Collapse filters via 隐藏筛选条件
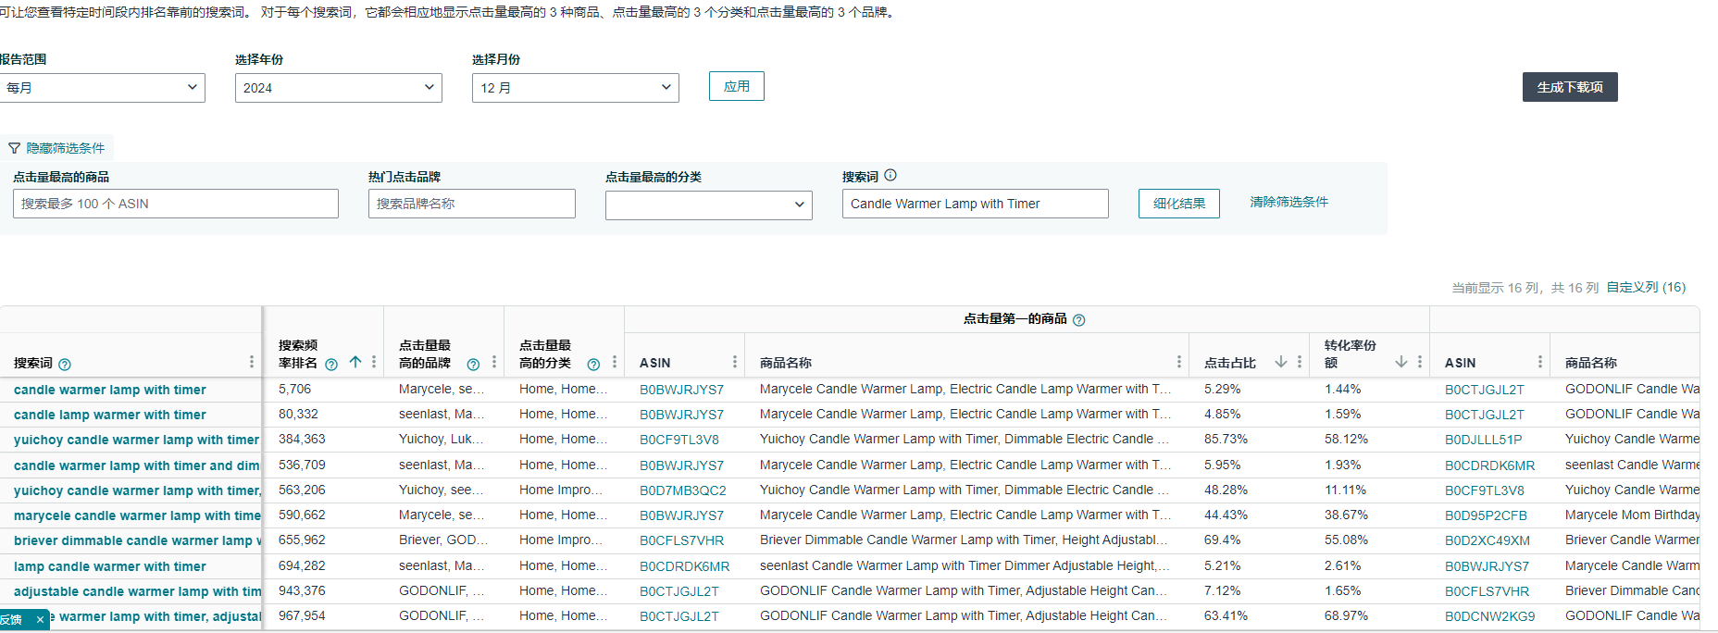 coord(57,148)
